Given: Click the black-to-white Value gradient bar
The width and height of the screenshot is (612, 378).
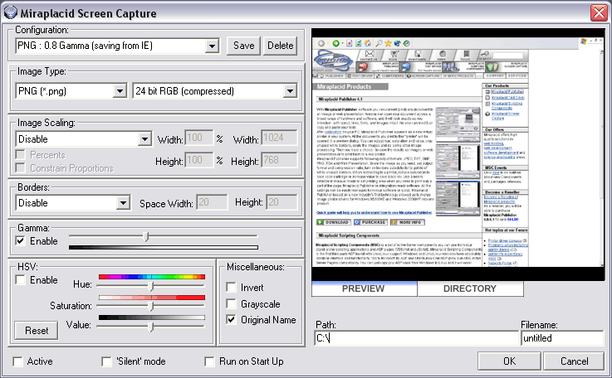Looking at the screenshot, I should pos(152,317).
